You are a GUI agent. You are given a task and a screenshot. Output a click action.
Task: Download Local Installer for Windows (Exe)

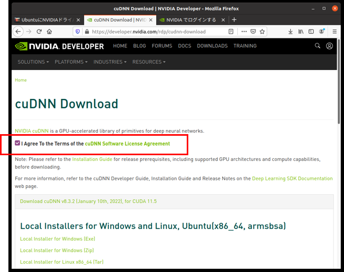pyautogui.click(x=57, y=239)
